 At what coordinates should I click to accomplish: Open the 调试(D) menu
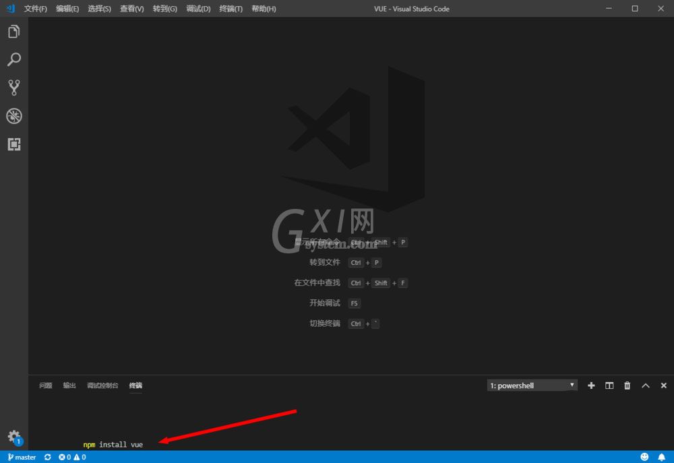(x=198, y=9)
